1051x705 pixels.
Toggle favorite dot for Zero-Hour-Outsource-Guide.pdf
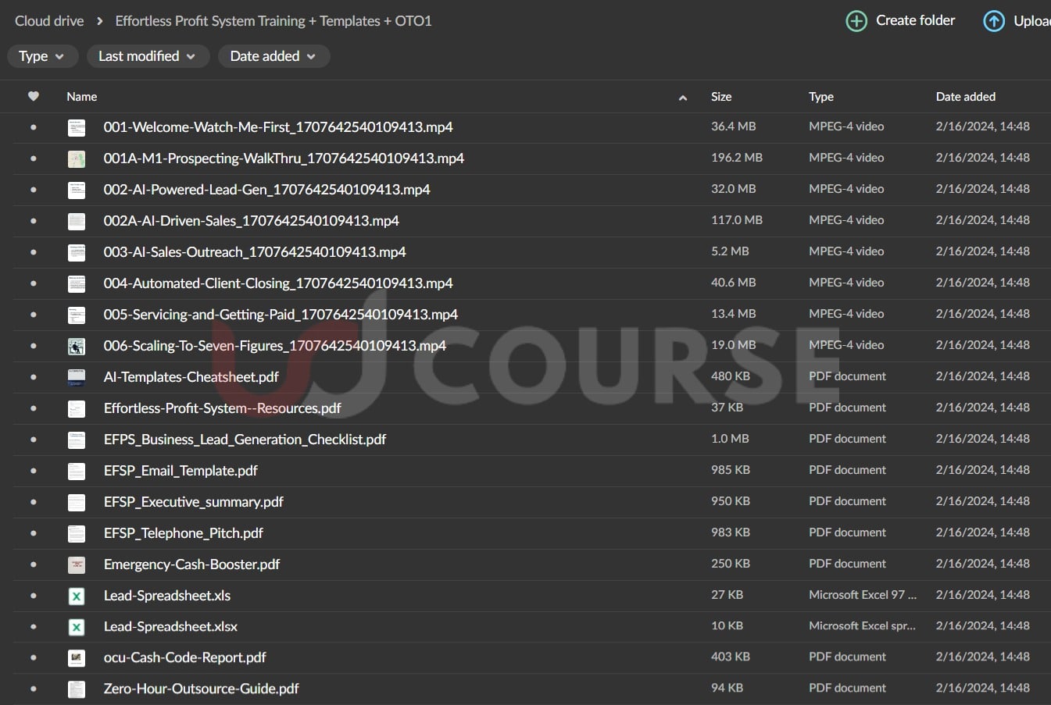[33, 689]
